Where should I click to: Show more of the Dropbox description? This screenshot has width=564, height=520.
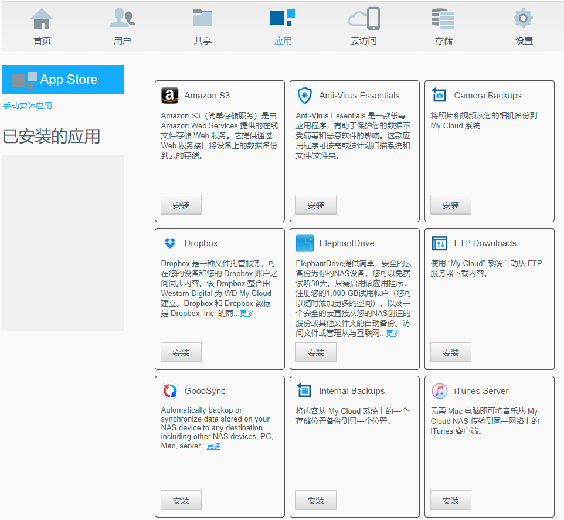pos(247,313)
